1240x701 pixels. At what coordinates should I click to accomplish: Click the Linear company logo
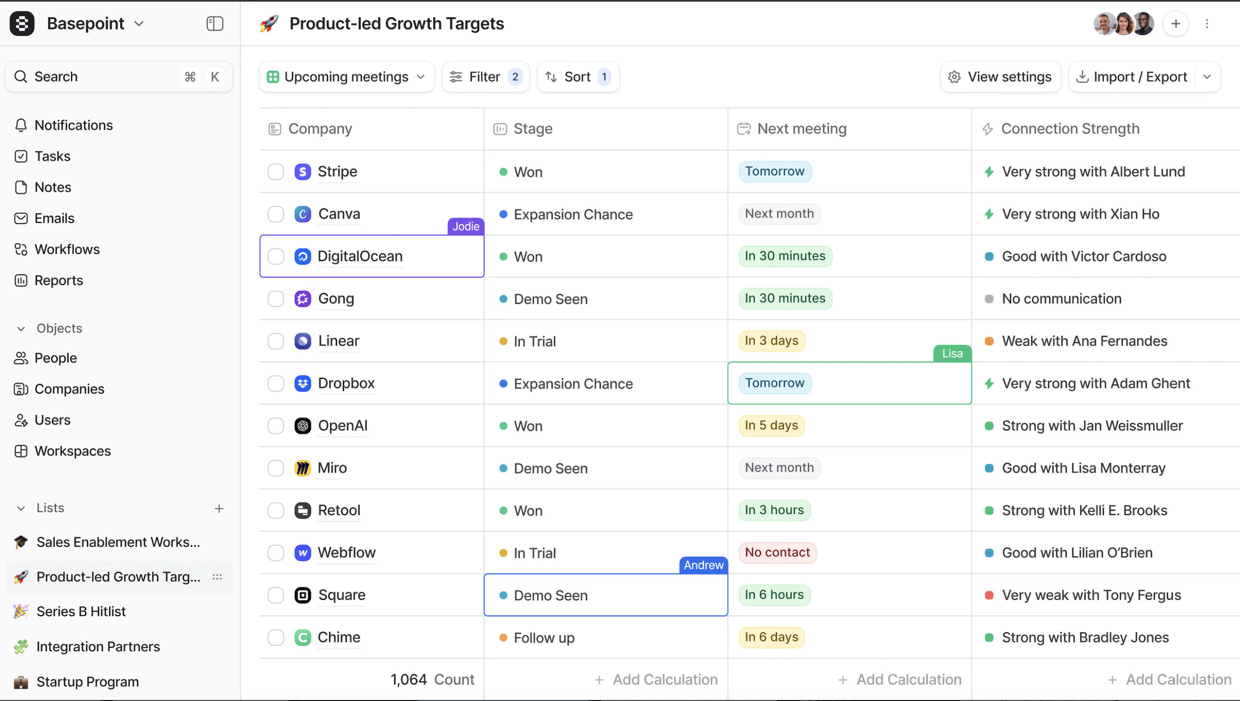pos(303,341)
